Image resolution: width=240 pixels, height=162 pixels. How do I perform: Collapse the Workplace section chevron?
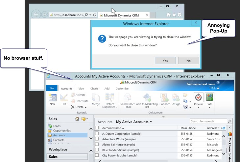pos(91,151)
